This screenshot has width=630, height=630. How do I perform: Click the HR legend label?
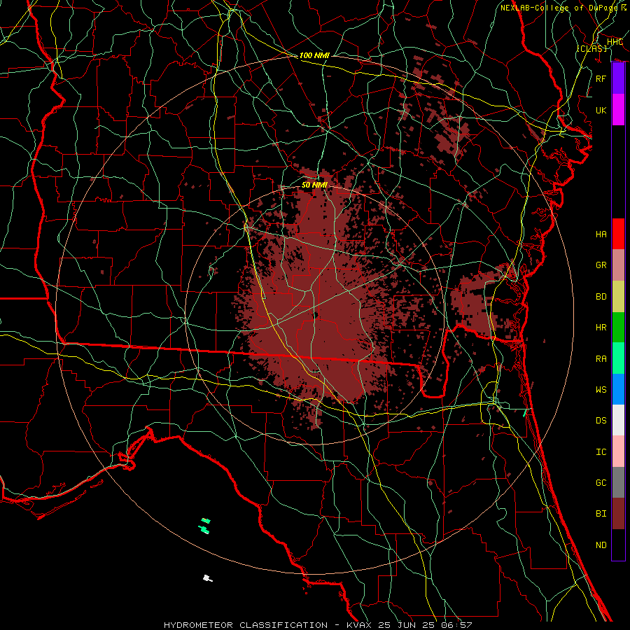click(x=601, y=328)
